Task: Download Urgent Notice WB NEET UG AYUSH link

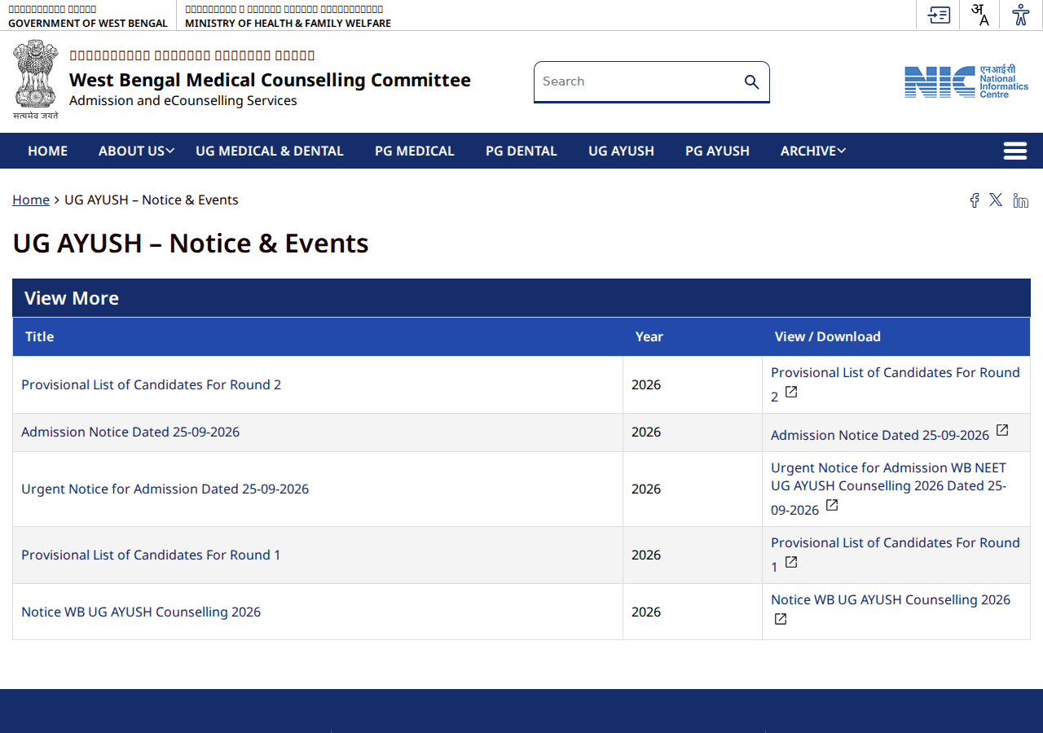Action: tap(889, 489)
